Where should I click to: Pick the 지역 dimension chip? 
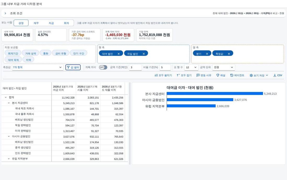tap(28, 60)
